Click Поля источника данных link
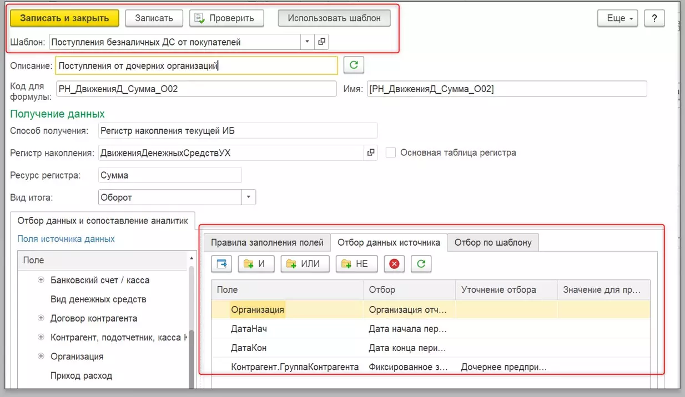 click(66, 239)
